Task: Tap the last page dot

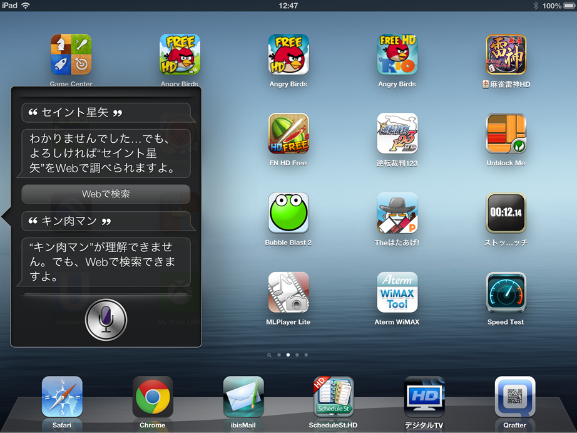Action: coord(306,355)
